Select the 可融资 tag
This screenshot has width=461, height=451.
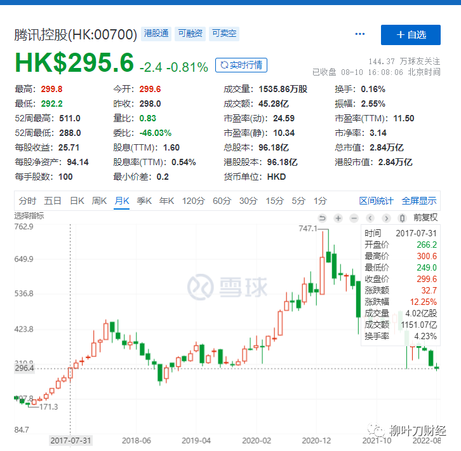(x=190, y=34)
